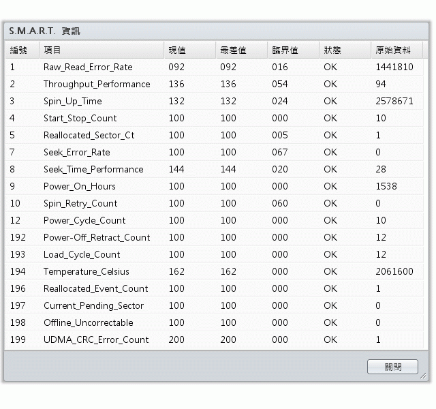
Task: Click raw data value 1538
Action: point(386,186)
